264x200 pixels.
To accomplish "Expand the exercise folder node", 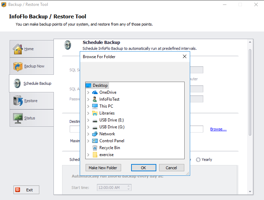I will (x=88, y=155).
